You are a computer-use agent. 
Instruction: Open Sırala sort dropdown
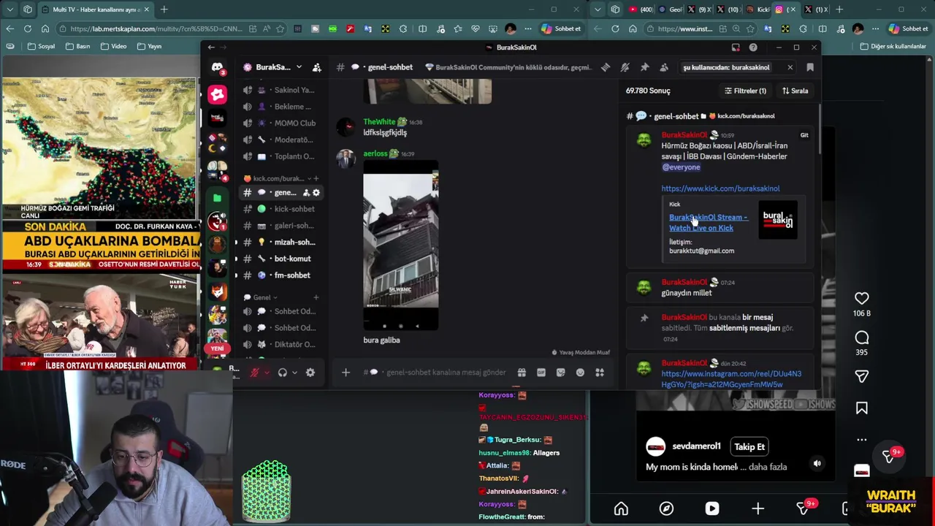795,91
